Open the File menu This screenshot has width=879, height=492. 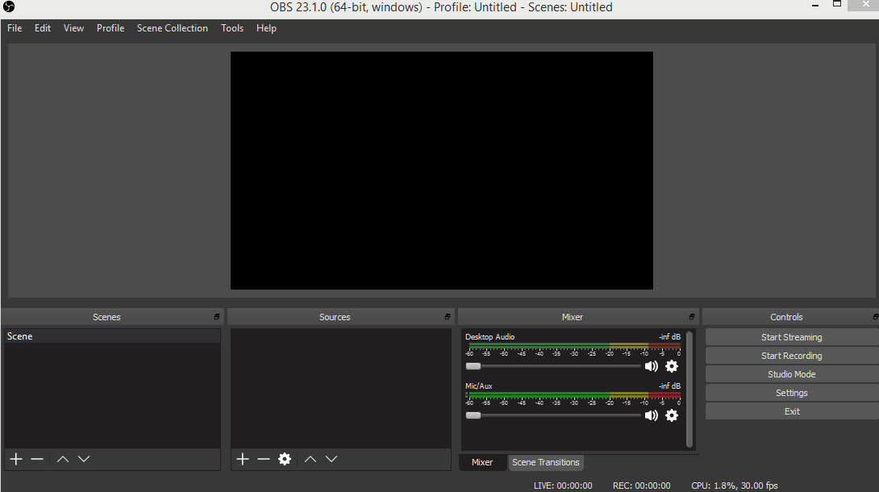[x=15, y=28]
